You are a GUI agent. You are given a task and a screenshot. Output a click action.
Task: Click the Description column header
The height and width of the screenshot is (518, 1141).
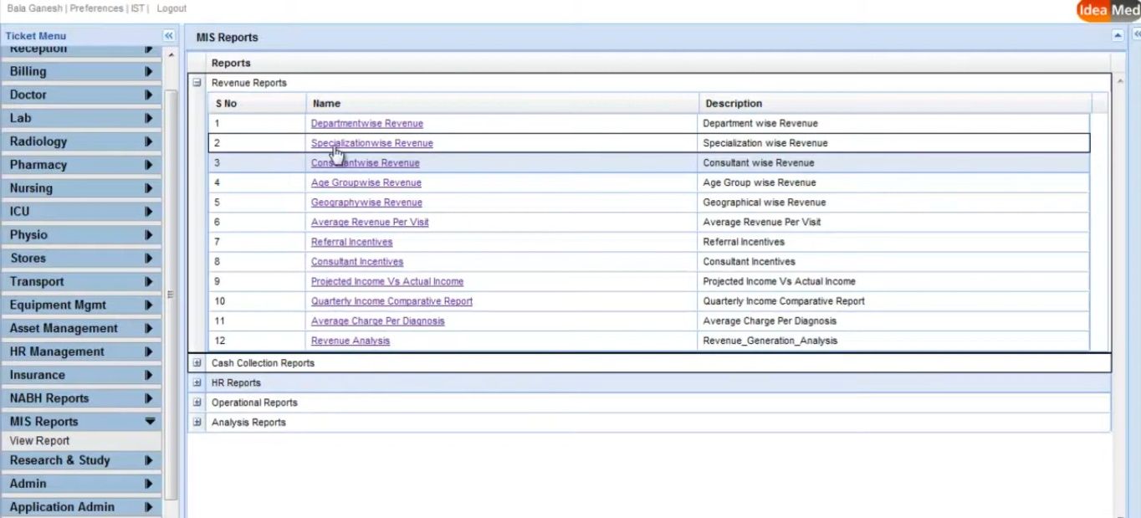tap(894, 104)
